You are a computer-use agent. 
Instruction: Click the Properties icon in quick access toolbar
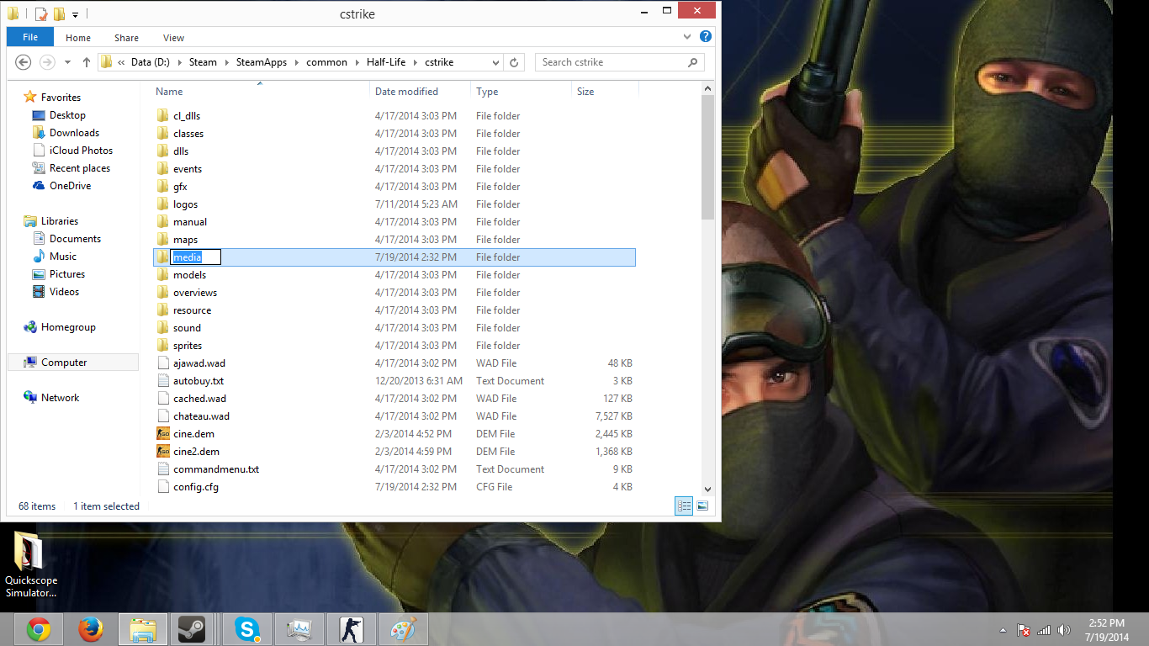coord(40,13)
